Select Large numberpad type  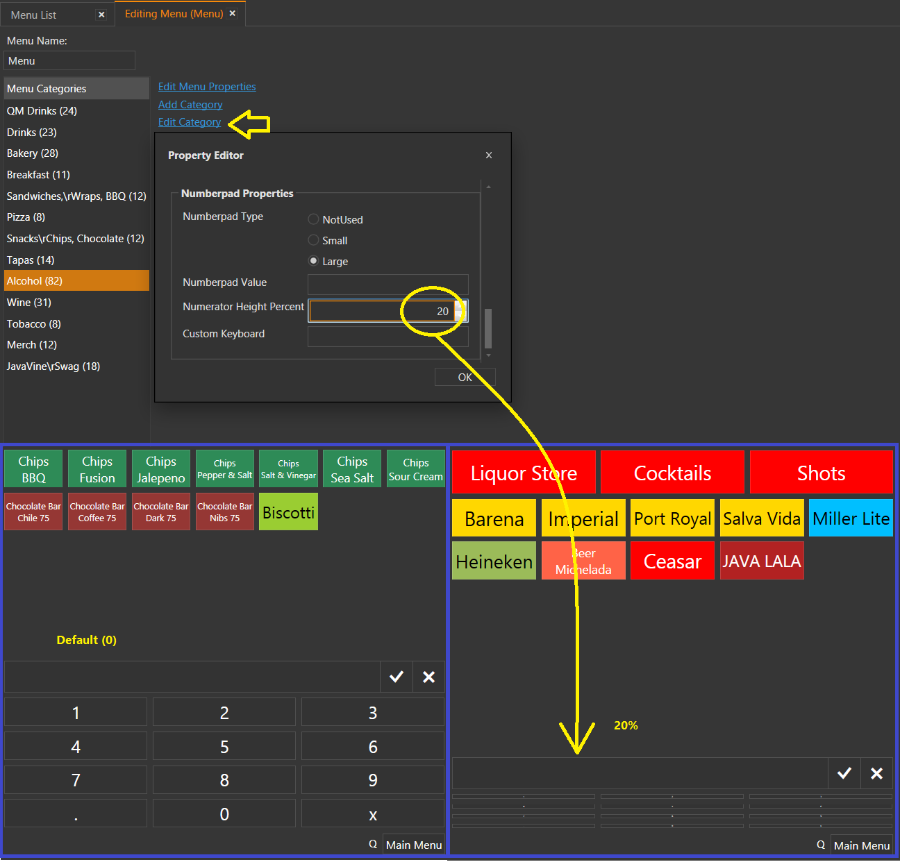(313, 261)
